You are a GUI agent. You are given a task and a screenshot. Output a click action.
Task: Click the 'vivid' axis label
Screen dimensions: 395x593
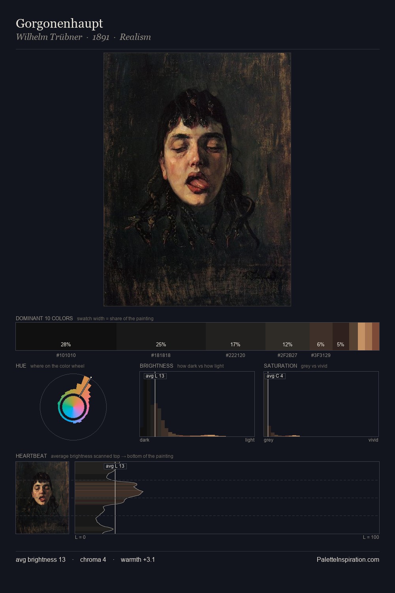tap(373, 440)
